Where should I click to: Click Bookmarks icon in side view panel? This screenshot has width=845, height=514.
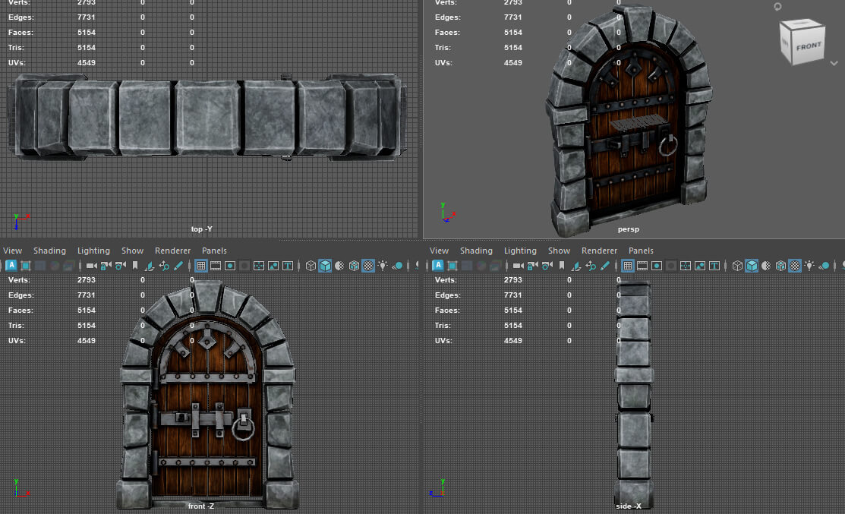(562, 266)
